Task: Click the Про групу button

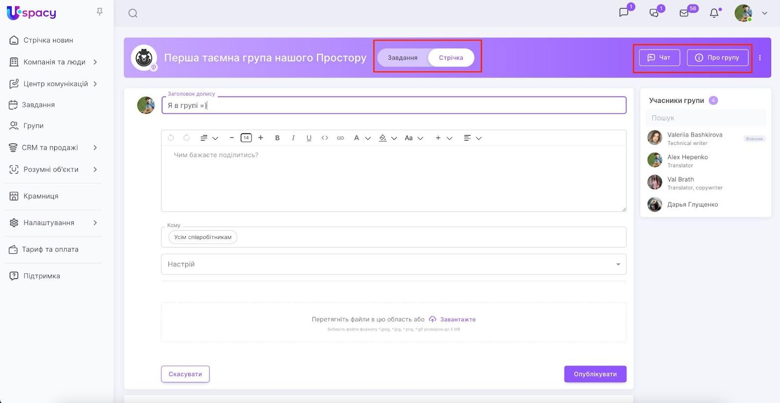Action: point(718,58)
